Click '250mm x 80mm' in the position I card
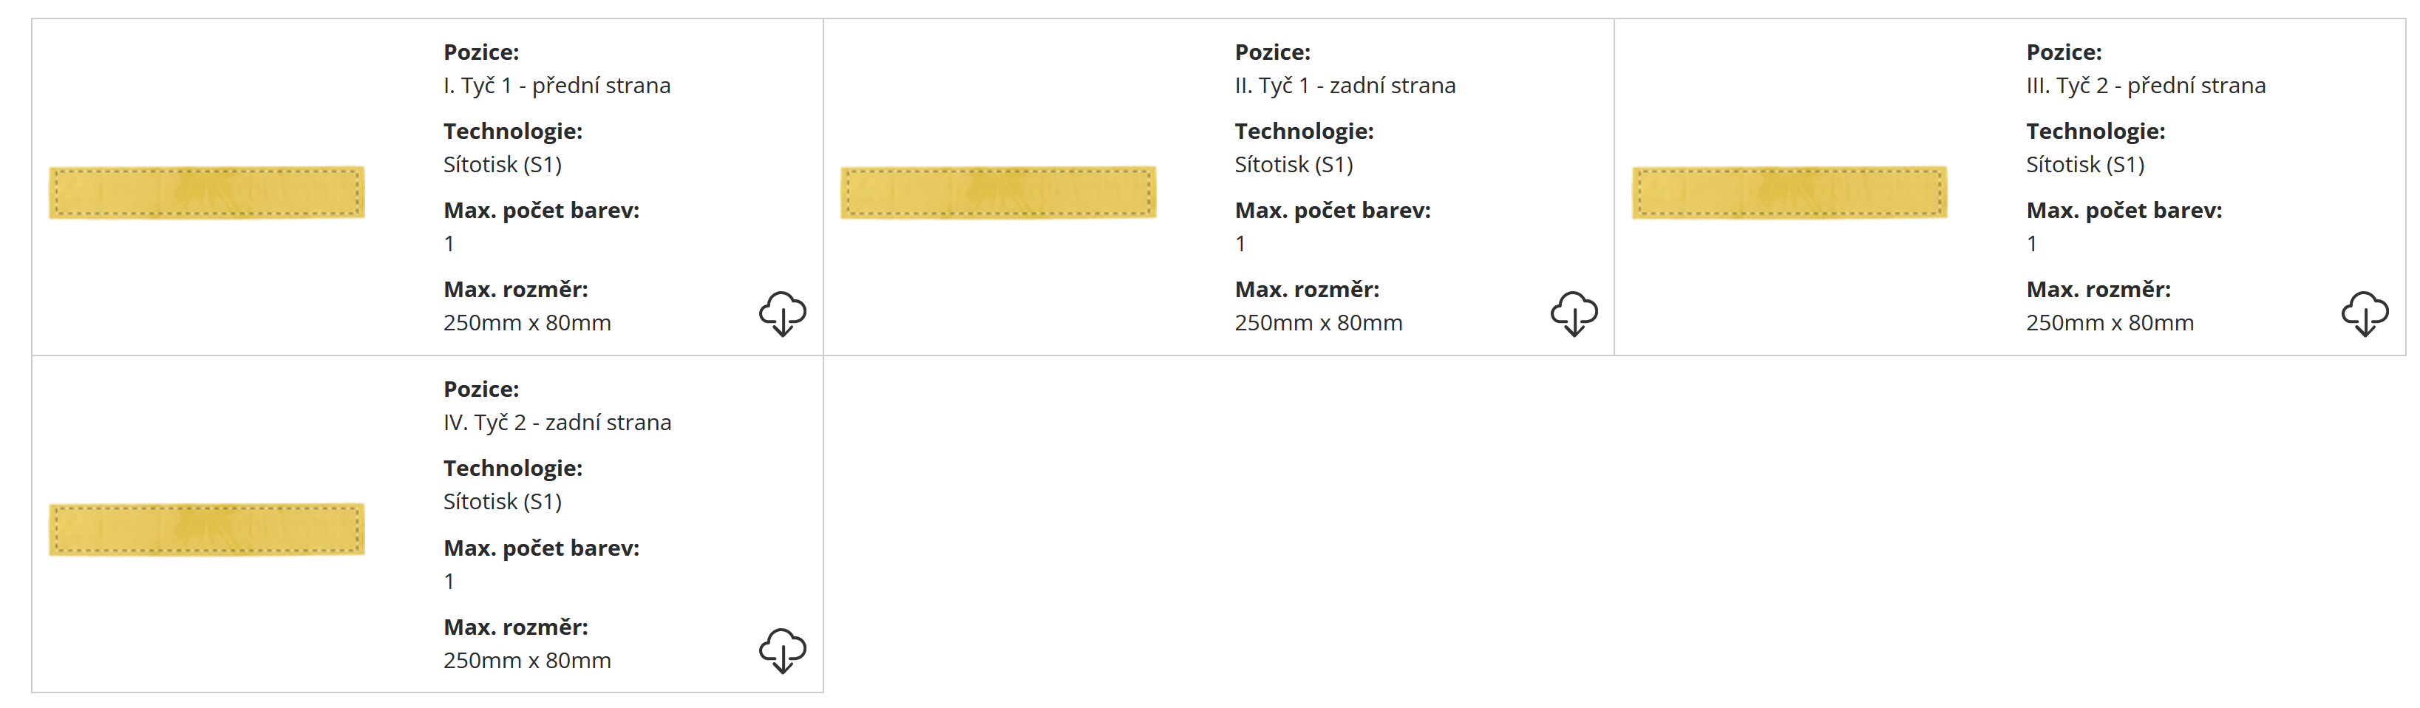Viewport: 2420px width, 708px height. coord(527,323)
